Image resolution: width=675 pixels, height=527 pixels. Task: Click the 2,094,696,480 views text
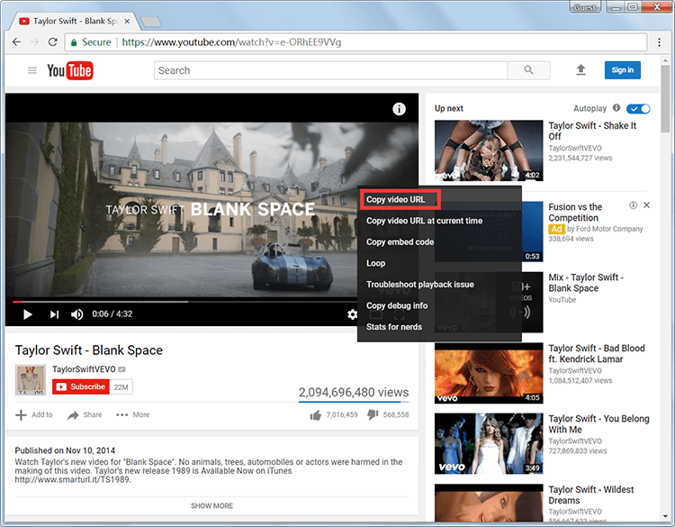(354, 392)
